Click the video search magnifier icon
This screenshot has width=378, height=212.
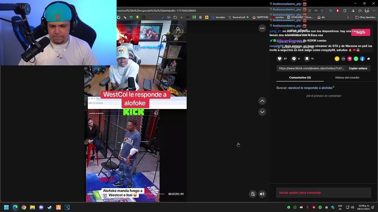[x=178, y=29]
